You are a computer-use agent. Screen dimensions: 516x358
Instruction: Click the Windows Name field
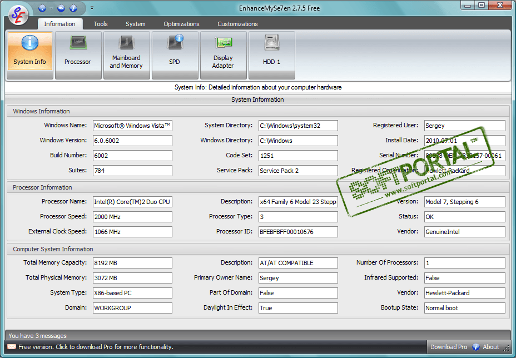click(x=132, y=126)
